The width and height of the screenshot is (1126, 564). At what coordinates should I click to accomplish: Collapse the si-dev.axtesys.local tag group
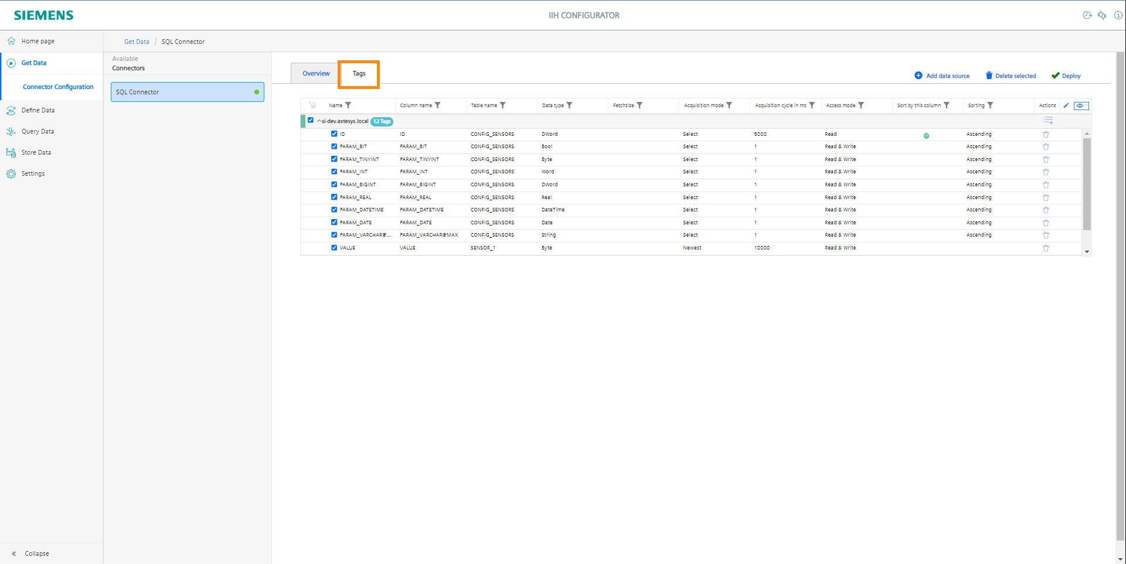click(x=319, y=121)
